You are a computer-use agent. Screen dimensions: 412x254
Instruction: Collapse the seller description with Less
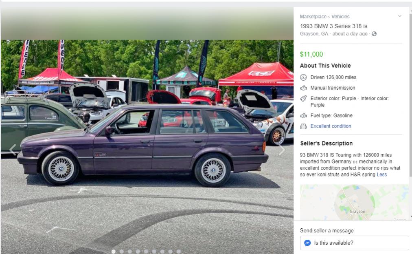(381, 174)
